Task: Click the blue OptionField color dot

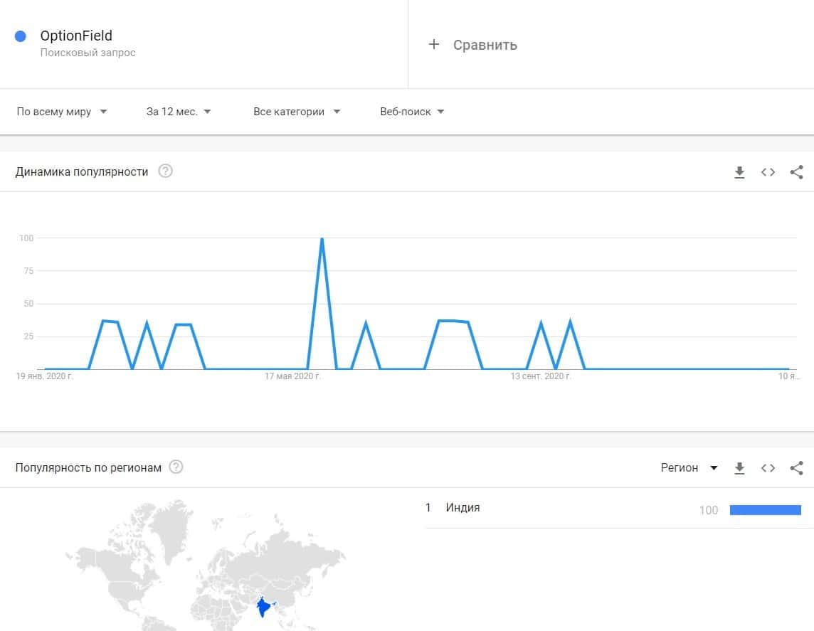Action: click(x=21, y=36)
